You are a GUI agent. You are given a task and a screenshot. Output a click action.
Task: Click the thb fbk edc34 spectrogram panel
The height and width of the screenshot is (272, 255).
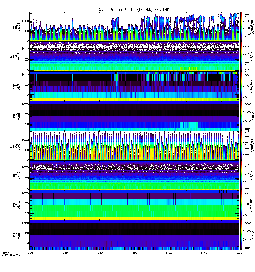134,86
